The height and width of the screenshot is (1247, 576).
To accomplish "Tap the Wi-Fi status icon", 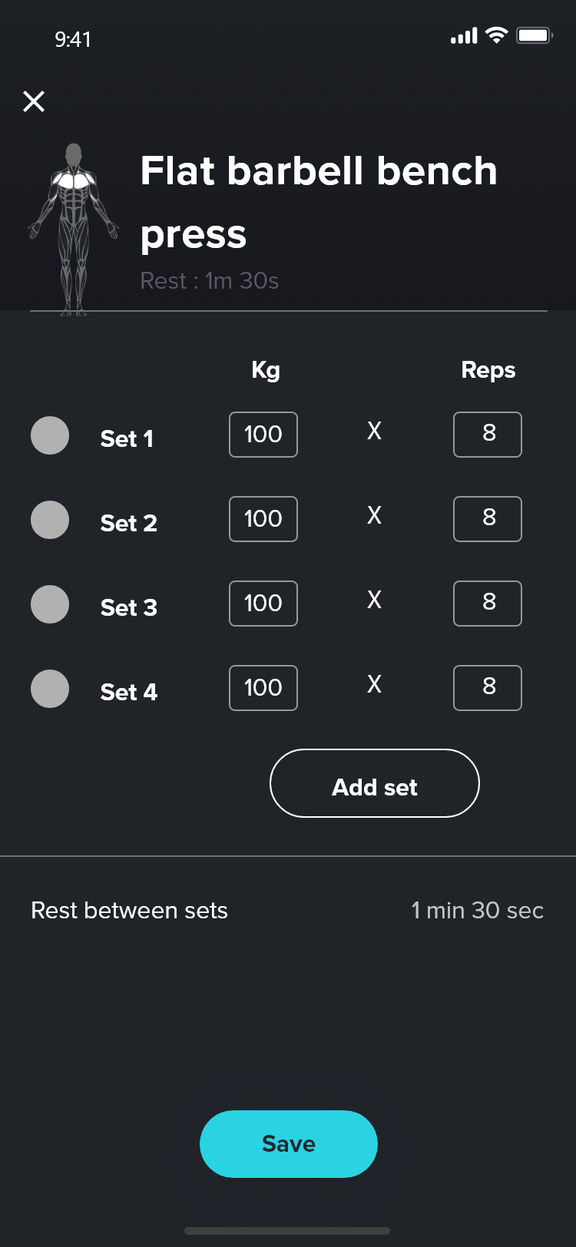I will 497,35.
